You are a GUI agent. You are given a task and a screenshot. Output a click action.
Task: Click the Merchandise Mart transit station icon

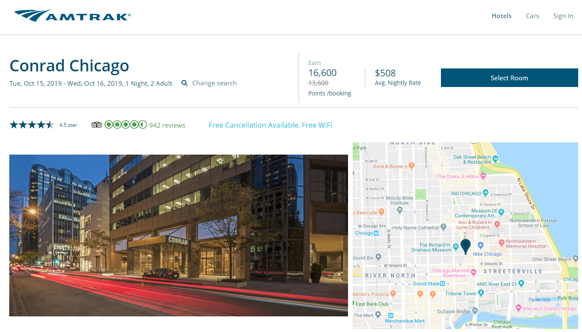(391, 316)
